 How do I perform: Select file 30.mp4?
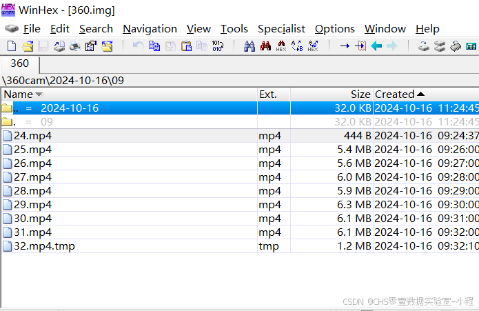pyautogui.click(x=240, y=219)
